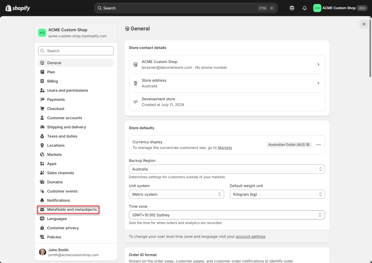Click the Metafields and metaobjects icon
This screenshot has height=263, width=372.
42,209
